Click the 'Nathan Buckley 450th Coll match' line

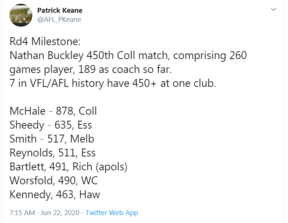128,55
